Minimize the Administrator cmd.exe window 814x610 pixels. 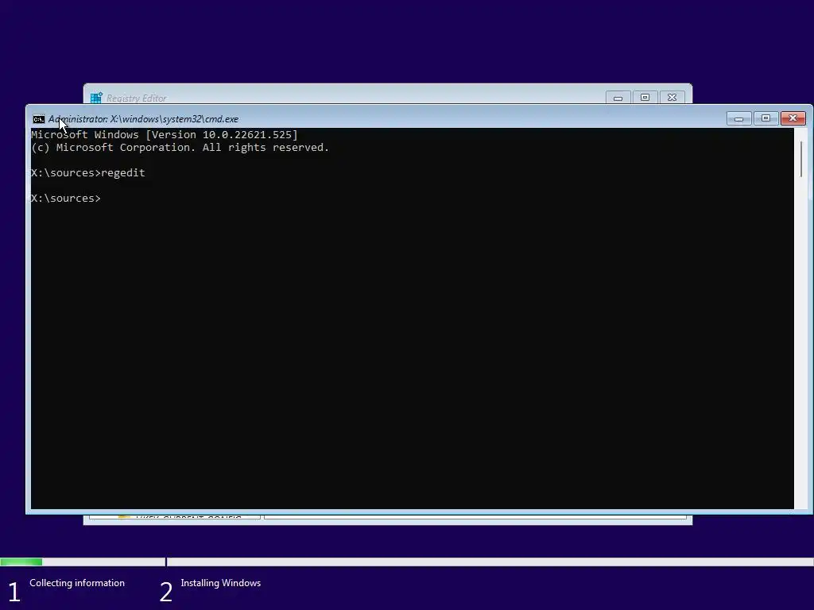click(x=738, y=119)
